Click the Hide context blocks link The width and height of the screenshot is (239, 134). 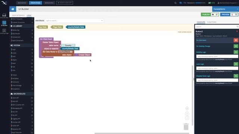184,32
